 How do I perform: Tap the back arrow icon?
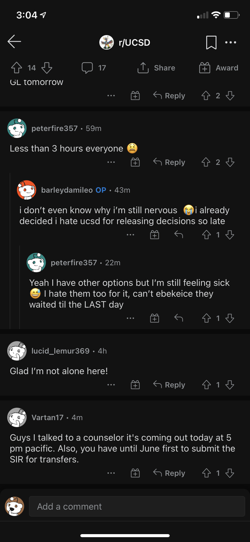[14, 42]
